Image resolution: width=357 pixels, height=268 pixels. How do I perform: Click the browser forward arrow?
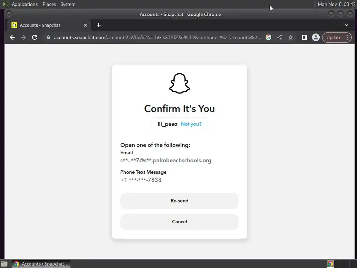pyautogui.click(x=23, y=37)
